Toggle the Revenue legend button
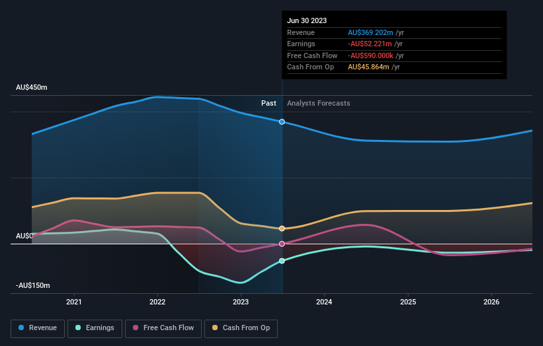This screenshot has width=543, height=346. tap(38, 328)
